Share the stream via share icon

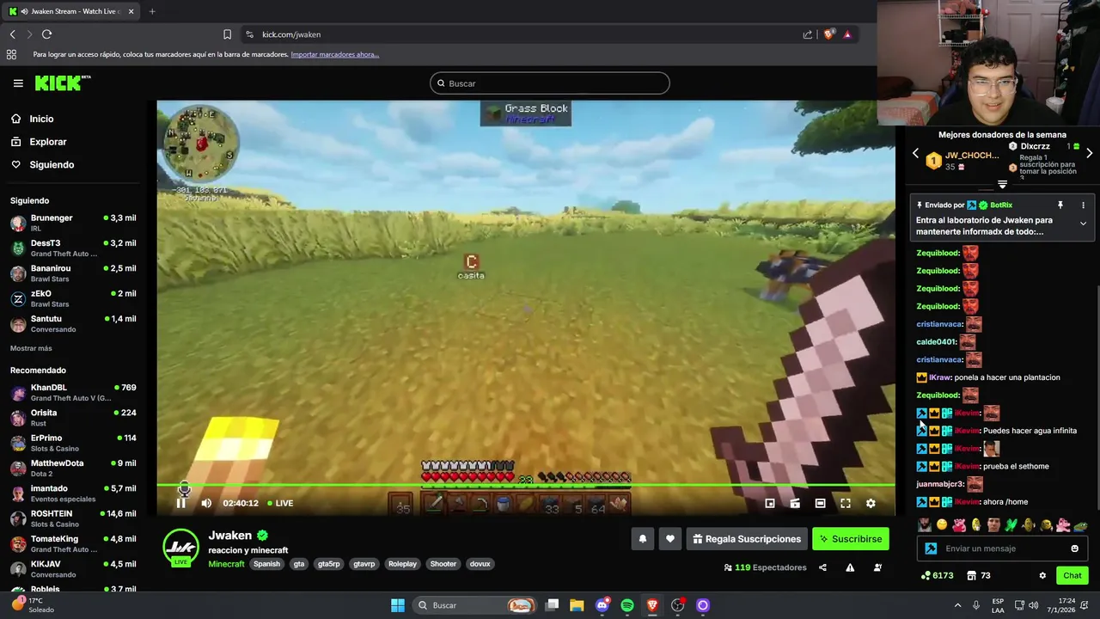pos(822,567)
